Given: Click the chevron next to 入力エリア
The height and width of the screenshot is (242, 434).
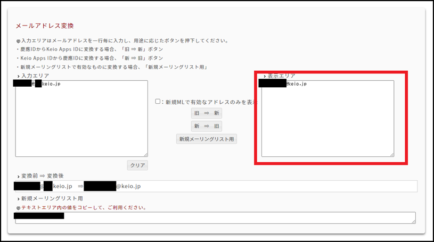Looking at the screenshot, I should [x=18, y=77].
